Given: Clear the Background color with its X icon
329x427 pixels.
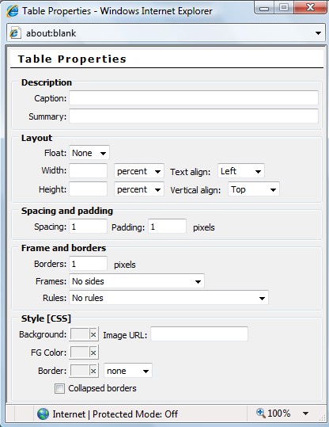Looking at the screenshot, I should 93,334.
